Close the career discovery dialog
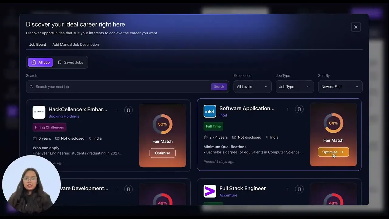This screenshot has width=389, height=219. [356, 27]
